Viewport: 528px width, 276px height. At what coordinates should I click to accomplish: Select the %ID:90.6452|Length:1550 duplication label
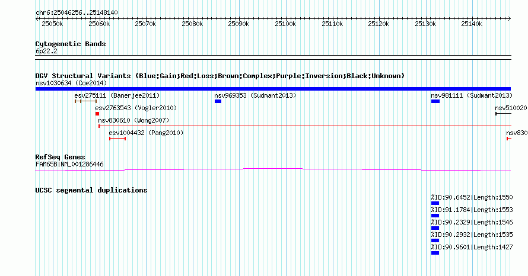472,197
